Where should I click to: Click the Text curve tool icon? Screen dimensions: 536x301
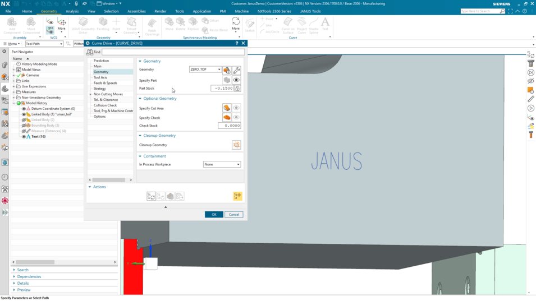[325, 24]
